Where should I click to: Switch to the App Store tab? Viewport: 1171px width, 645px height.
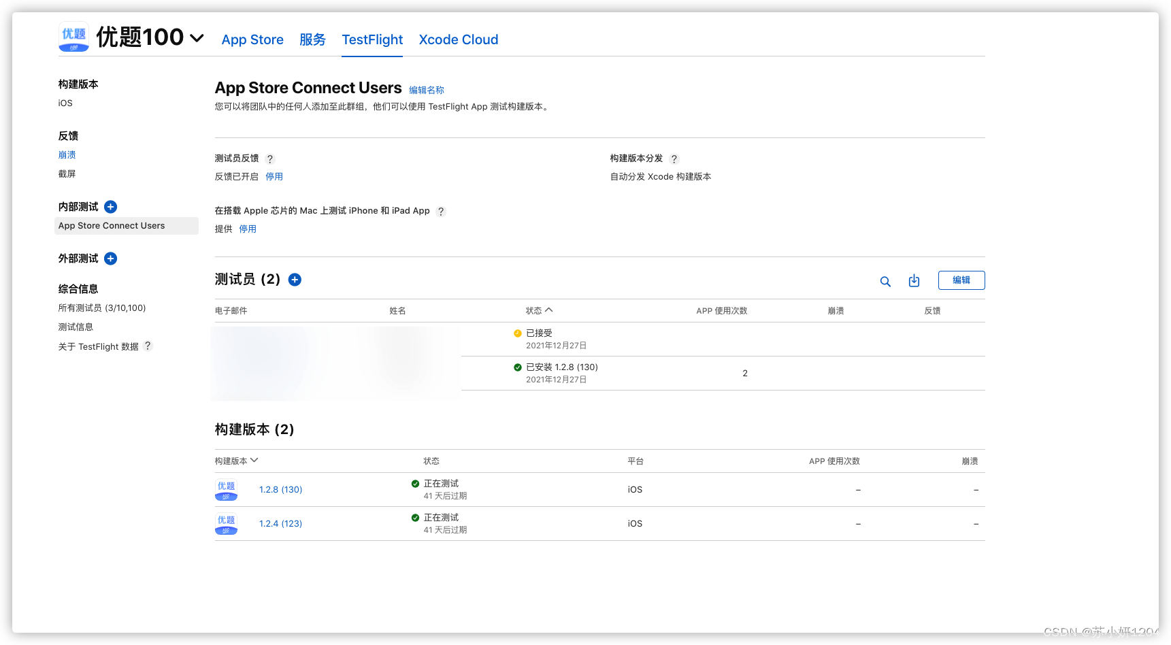point(252,39)
